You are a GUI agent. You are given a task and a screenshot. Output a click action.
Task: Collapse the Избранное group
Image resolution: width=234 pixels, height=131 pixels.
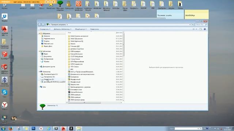39,33
